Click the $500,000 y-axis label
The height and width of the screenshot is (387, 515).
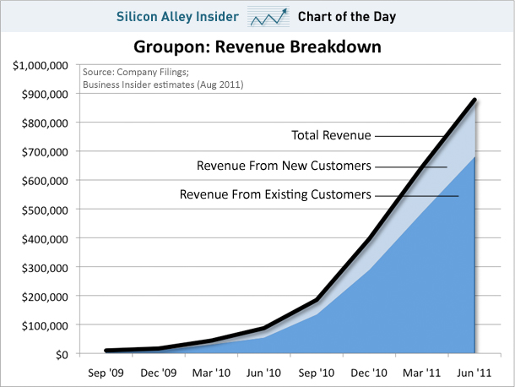pyautogui.click(x=45, y=210)
